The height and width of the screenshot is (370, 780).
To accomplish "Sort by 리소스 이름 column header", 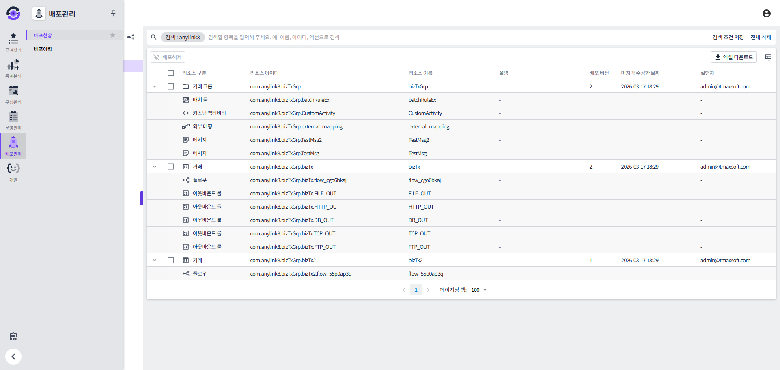I will (x=420, y=73).
